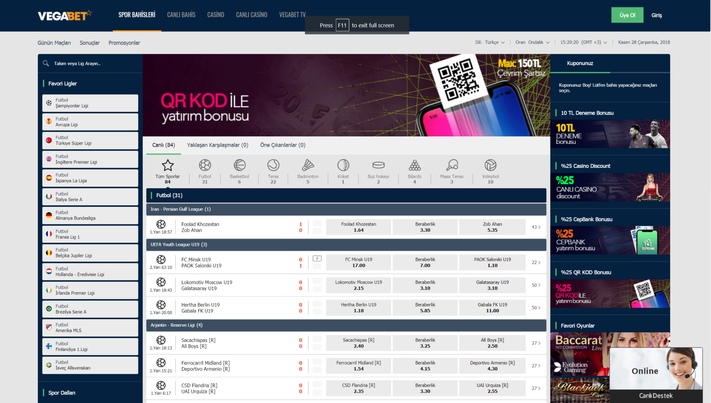Open Günün Maçları link
711x403 pixels.
(x=54, y=43)
